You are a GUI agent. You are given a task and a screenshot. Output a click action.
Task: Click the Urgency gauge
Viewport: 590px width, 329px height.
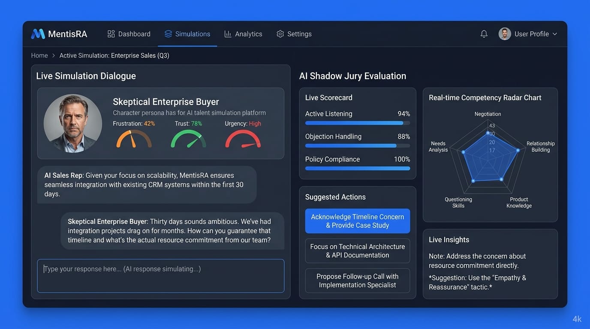click(x=243, y=139)
